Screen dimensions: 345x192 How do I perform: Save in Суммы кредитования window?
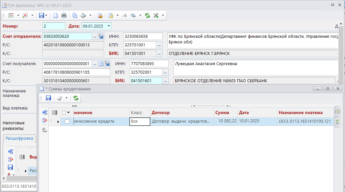(x=48, y=98)
